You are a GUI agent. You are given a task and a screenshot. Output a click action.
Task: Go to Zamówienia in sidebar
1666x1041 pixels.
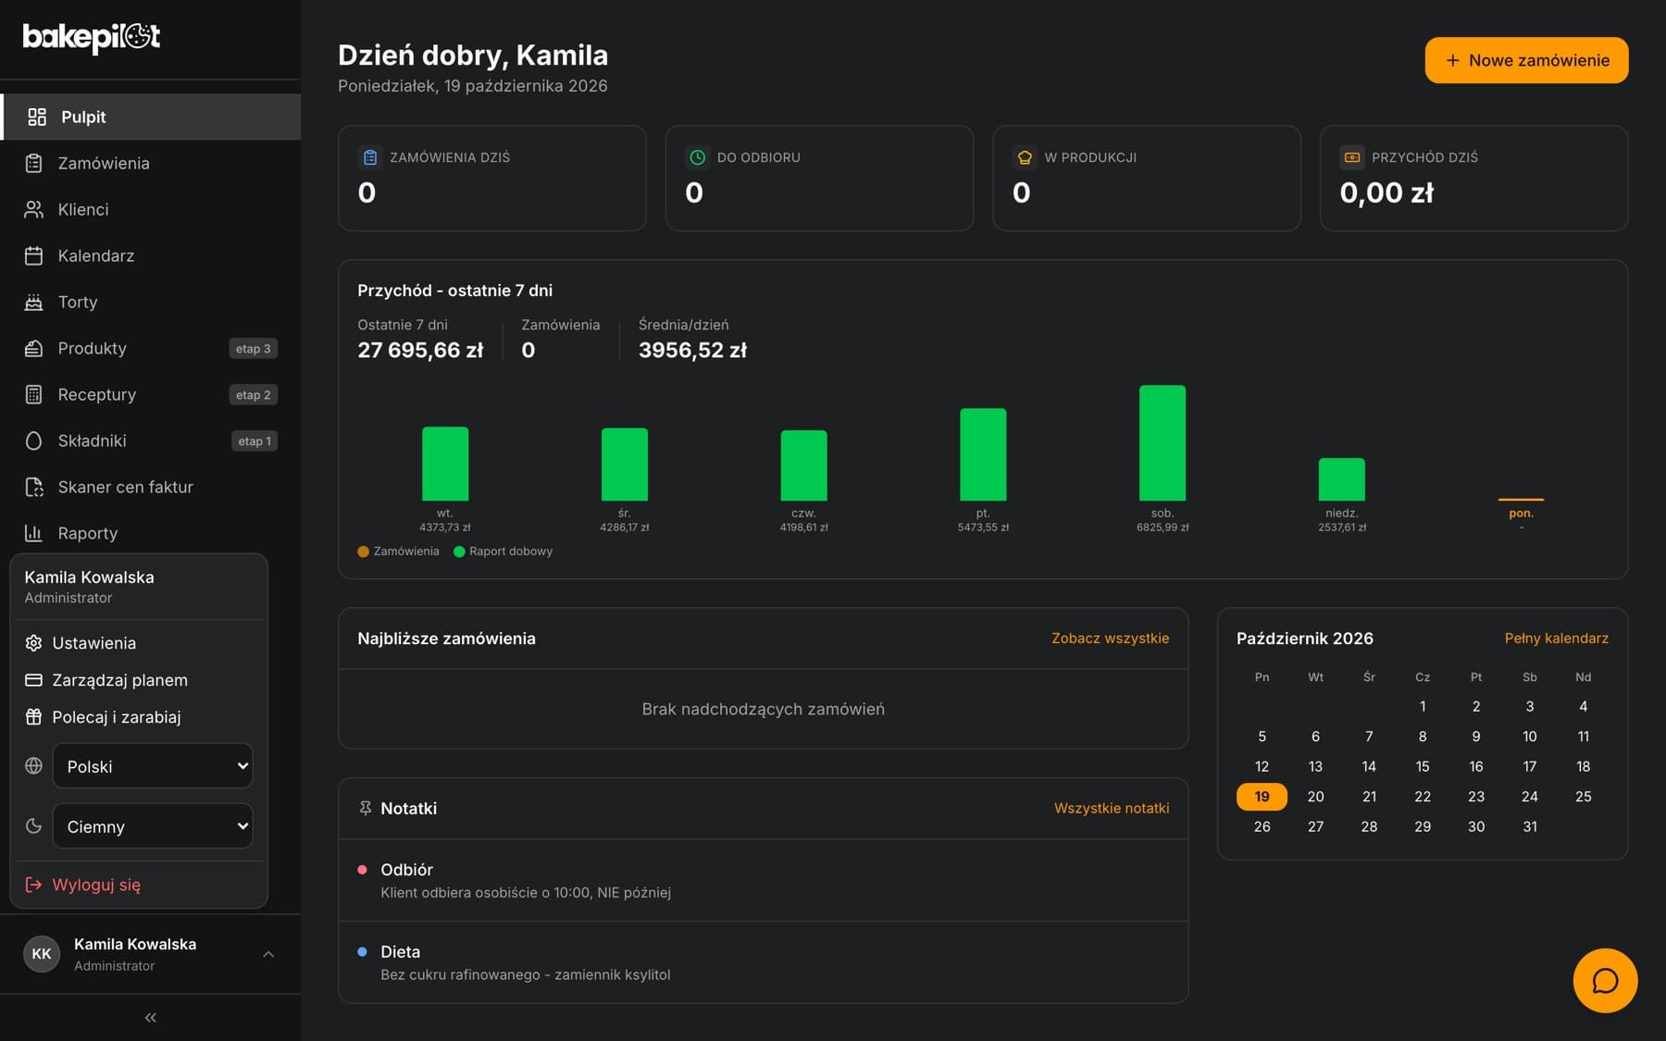tap(151, 163)
